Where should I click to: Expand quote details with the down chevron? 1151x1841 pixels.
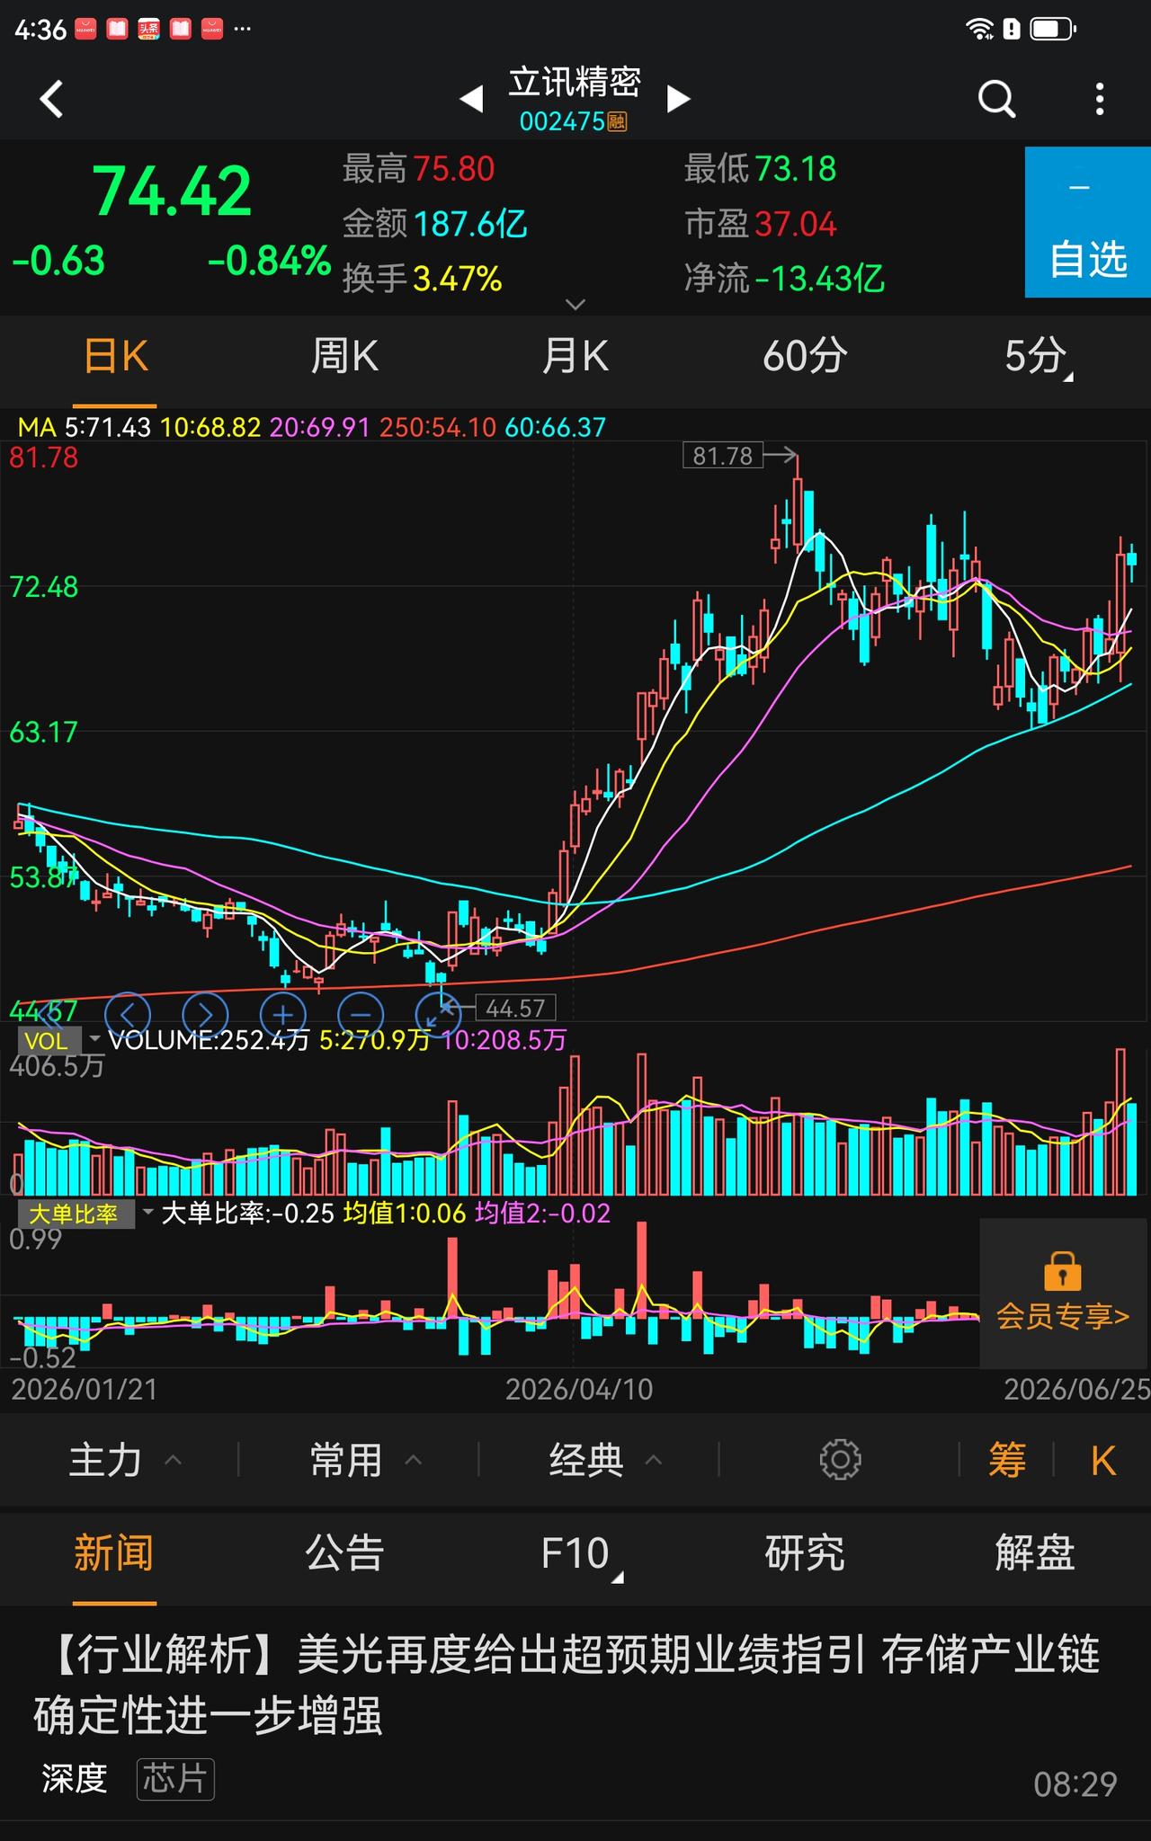pos(575,304)
